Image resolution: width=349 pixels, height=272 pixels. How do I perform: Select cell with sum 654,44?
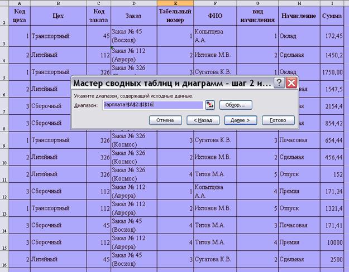click(x=332, y=140)
